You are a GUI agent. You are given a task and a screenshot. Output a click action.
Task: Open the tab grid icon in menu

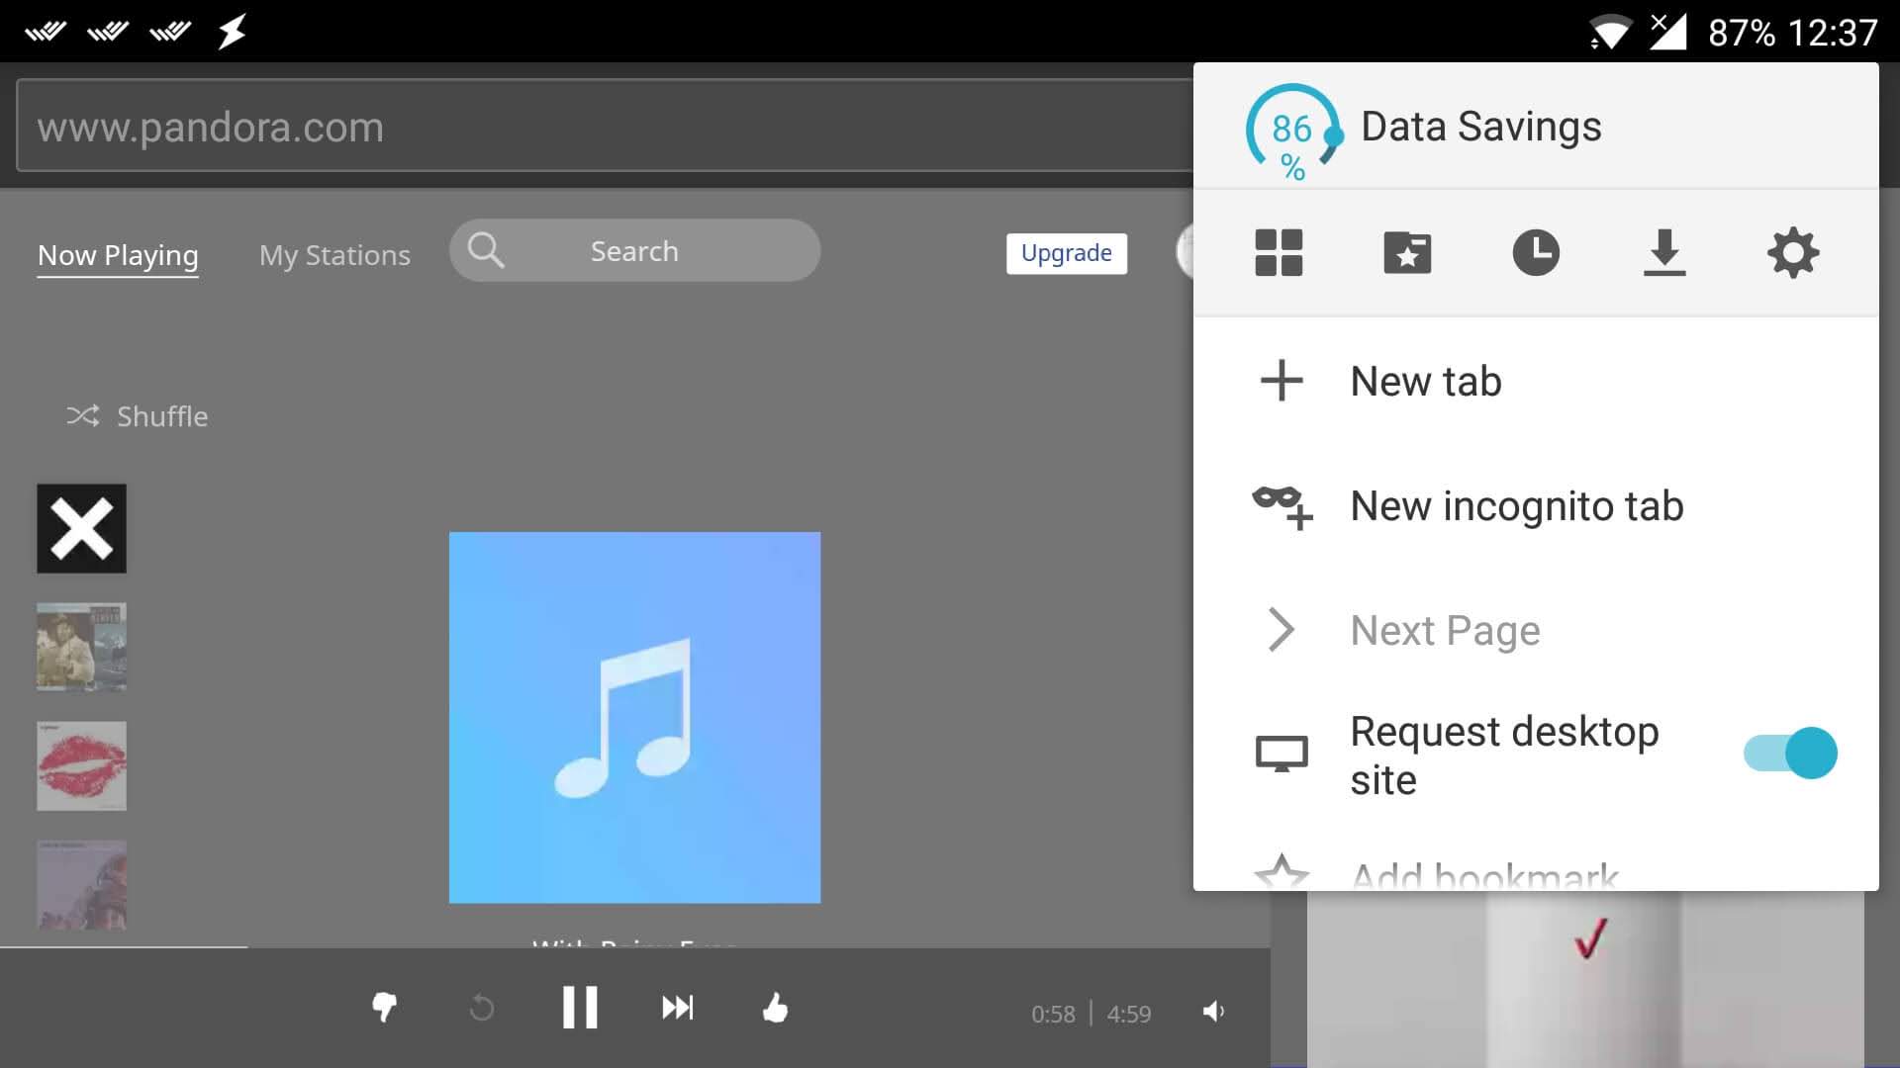point(1279,253)
